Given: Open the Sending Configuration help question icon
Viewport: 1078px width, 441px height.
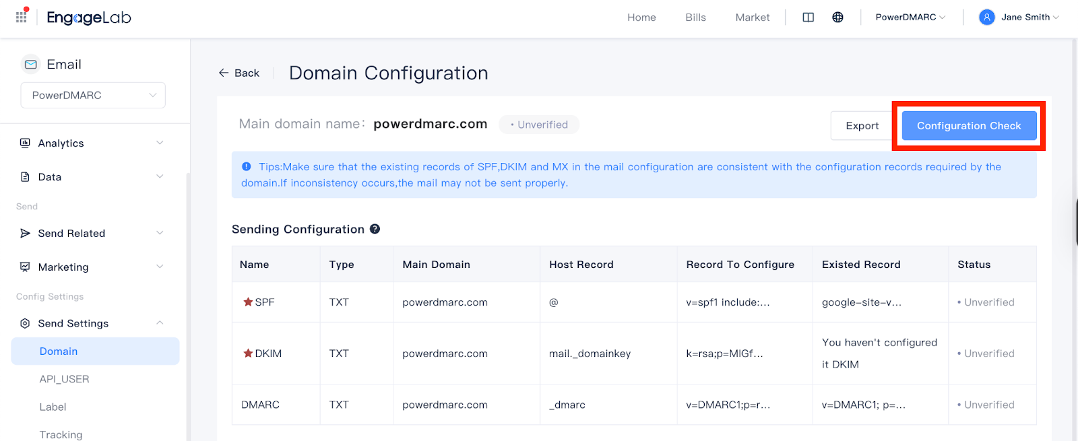Looking at the screenshot, I should [375, 229].
